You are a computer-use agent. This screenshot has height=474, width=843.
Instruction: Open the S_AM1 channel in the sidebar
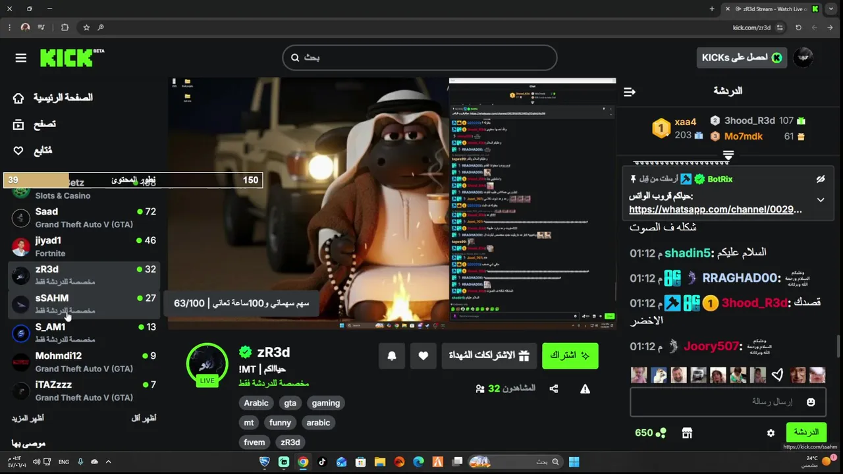(84, 332)
